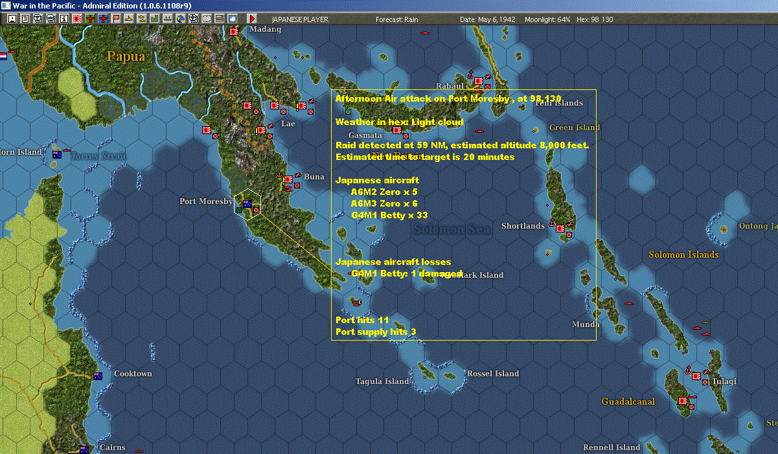Click the Solomon Islands map label
The image size is (778, 454).
pyautogui.click(x=683, y=255)
